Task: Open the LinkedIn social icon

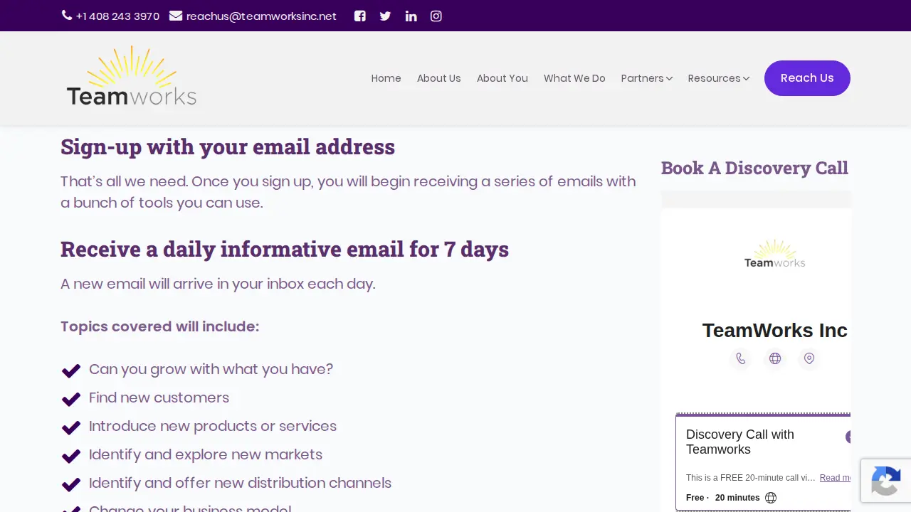Action: pyautogui.click(x=411, y=16)
